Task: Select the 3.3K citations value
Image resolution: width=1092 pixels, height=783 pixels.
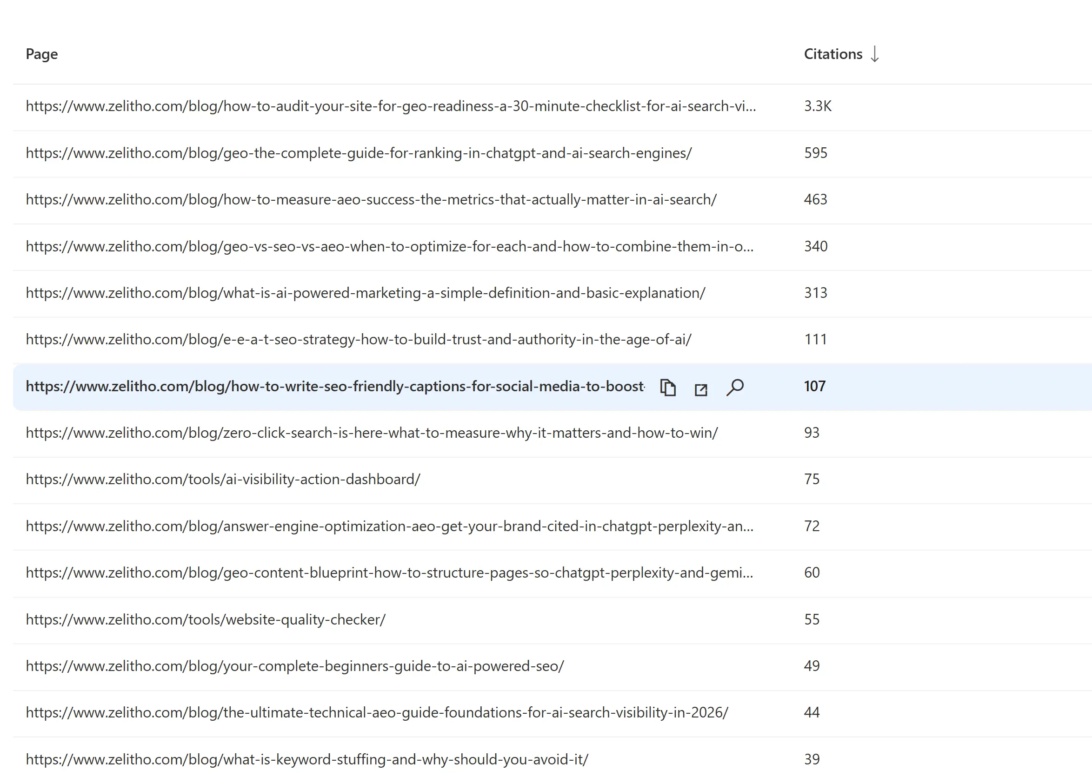Action: pyautogui.click(x=818, y=106)
